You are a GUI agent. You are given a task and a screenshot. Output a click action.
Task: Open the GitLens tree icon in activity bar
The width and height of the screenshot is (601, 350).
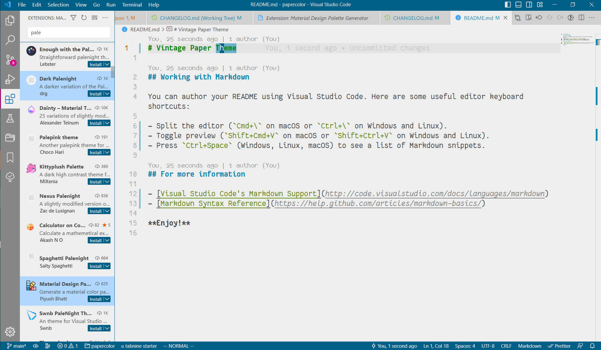(10, 177)
